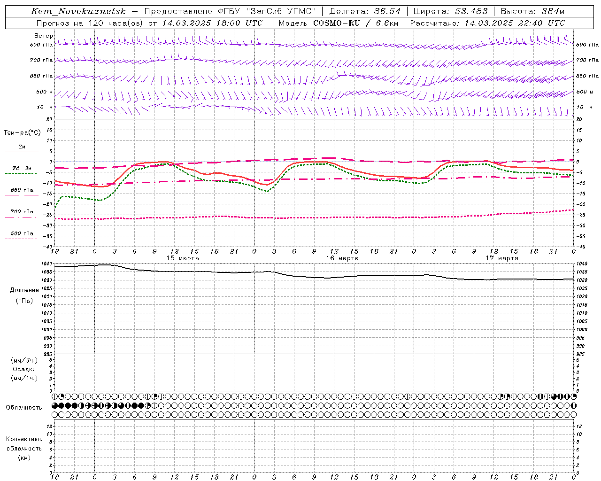Screen dimensions: 601x481
Task: Click the 'Осадки' precipitation label
Action: point(24,369)
